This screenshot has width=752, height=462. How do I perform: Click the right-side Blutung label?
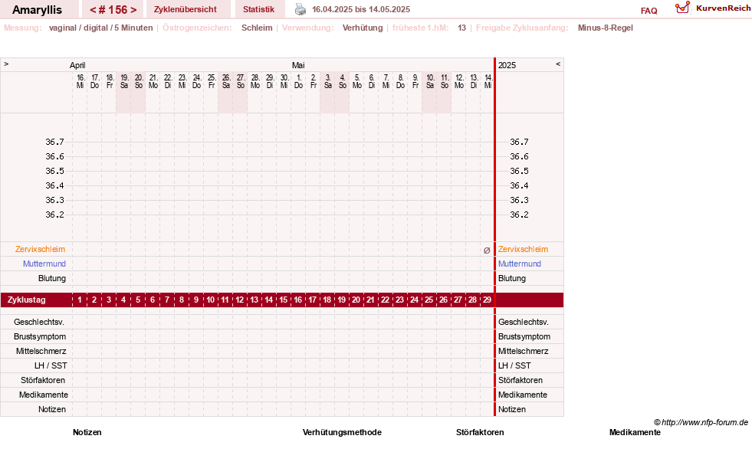coord(512,278)
